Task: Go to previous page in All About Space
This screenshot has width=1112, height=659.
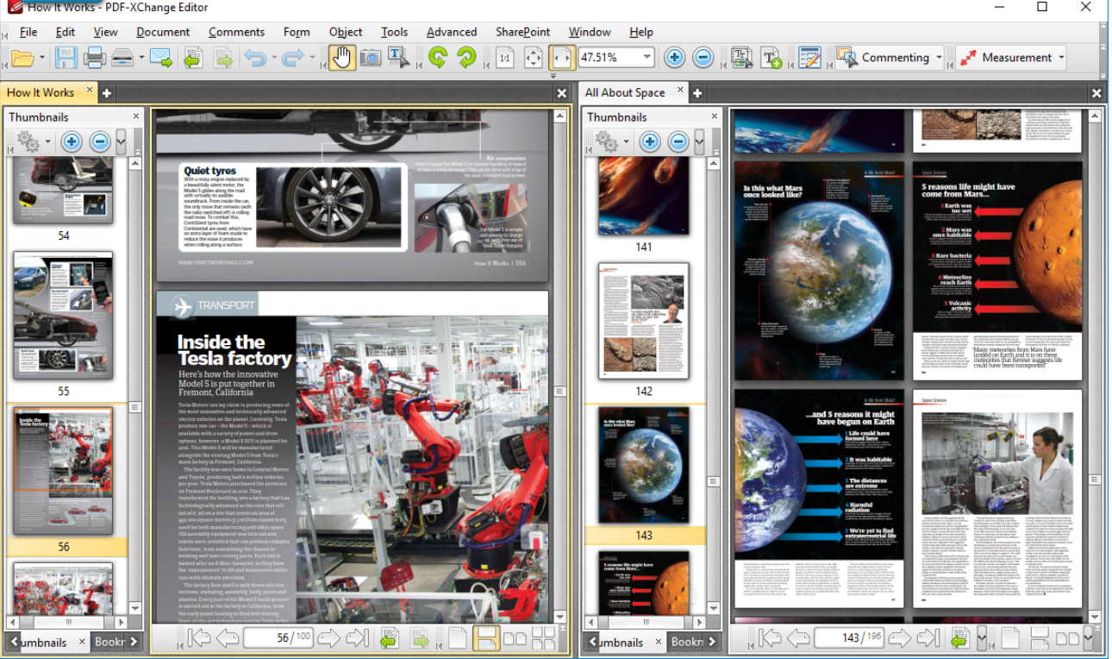Action: 798,638
